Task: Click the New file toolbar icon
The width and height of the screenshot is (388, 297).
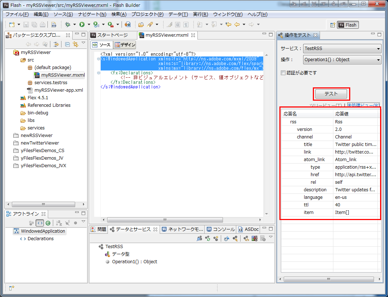Action: (12, 24)
